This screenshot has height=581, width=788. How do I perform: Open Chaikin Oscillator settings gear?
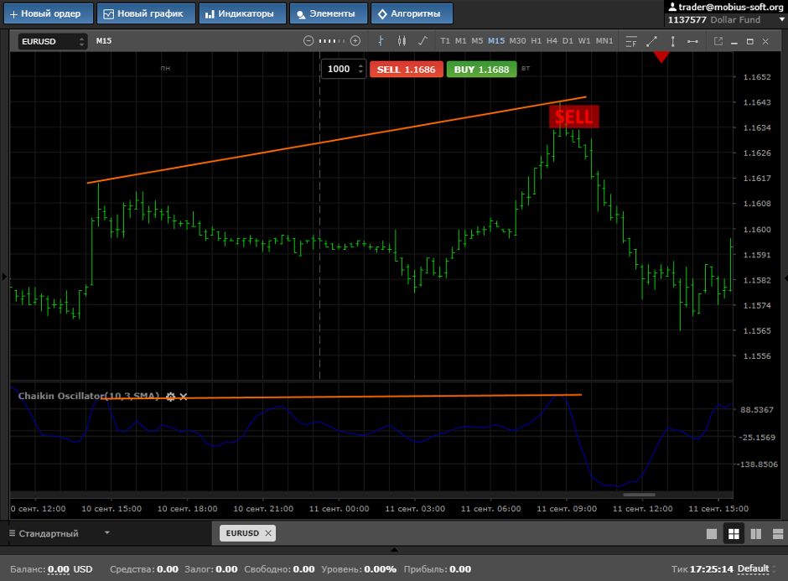click(x=171, y=397)
